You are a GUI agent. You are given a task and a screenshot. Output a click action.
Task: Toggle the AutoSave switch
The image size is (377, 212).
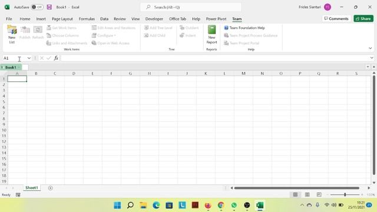[x=37, y=7]
